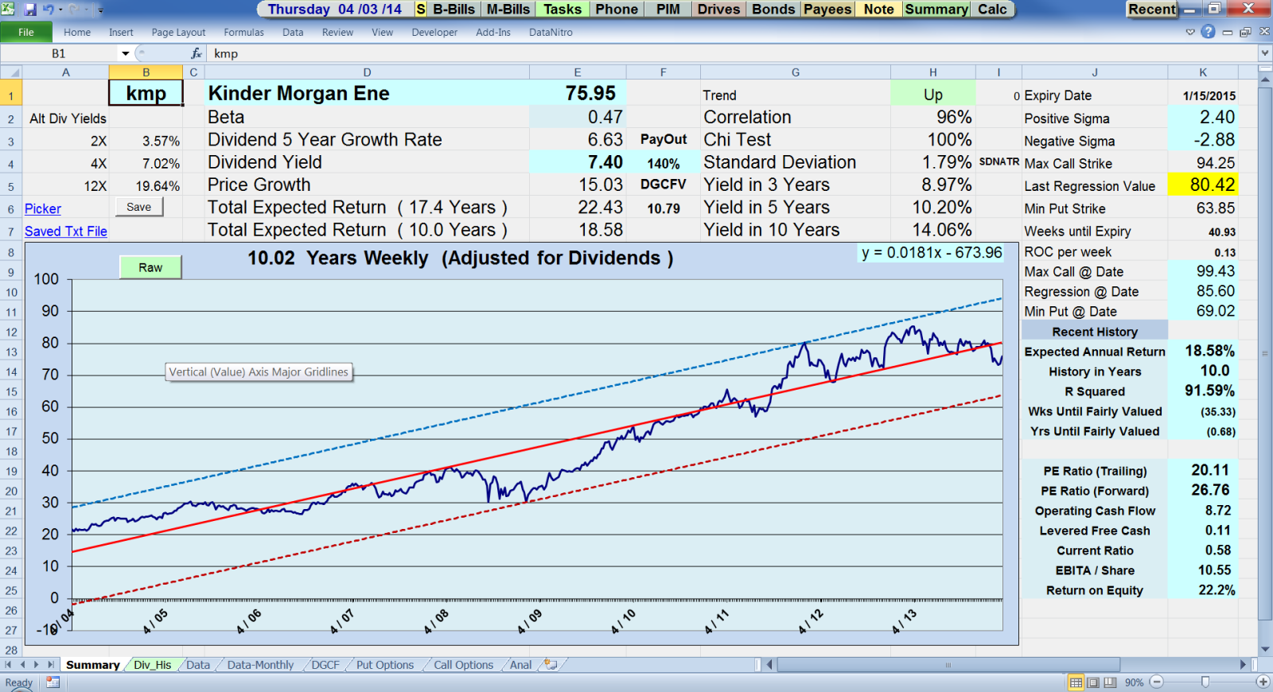The width and height of the screenshot is (1273, 692).
Task: Open the Developer ribbon tab
Action: tap(434, 33)
